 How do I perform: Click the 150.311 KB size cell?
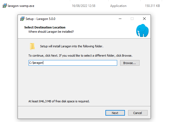point(152,6)
